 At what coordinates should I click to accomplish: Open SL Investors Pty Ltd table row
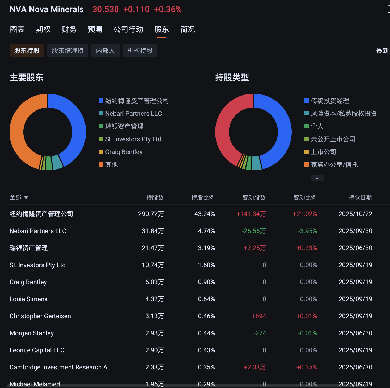(x=38, y=265)
